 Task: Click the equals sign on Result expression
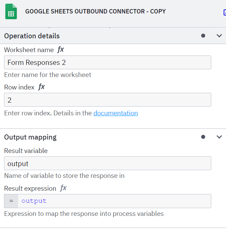coord(11,201)
